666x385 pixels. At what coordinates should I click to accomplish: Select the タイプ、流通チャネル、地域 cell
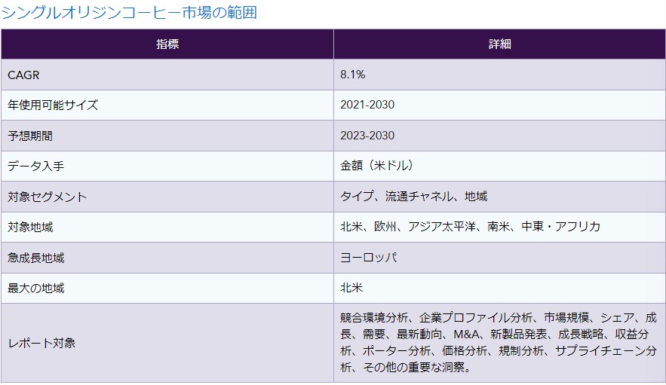pos(499,197)
